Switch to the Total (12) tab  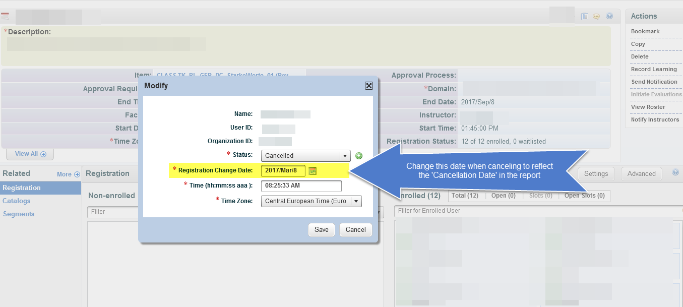point(465,196)
